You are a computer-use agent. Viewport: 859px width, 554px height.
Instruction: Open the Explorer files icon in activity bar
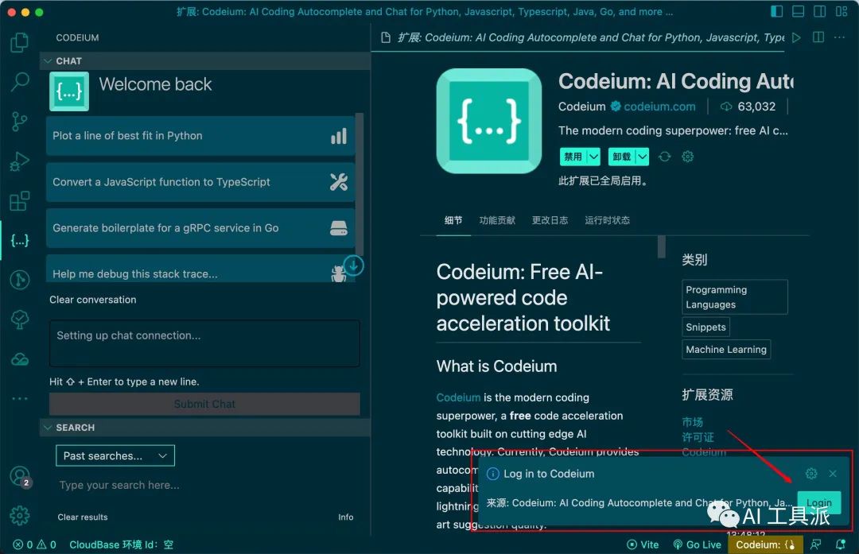pos(20,42)
